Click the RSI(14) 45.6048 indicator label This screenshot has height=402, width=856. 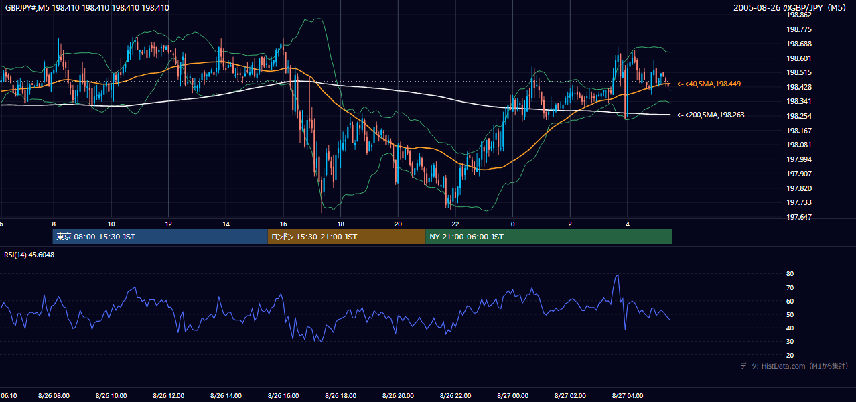tap(29, 255)
